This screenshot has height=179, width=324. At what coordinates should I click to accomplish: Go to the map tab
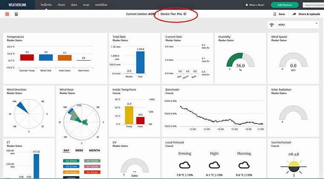[86, 5]
